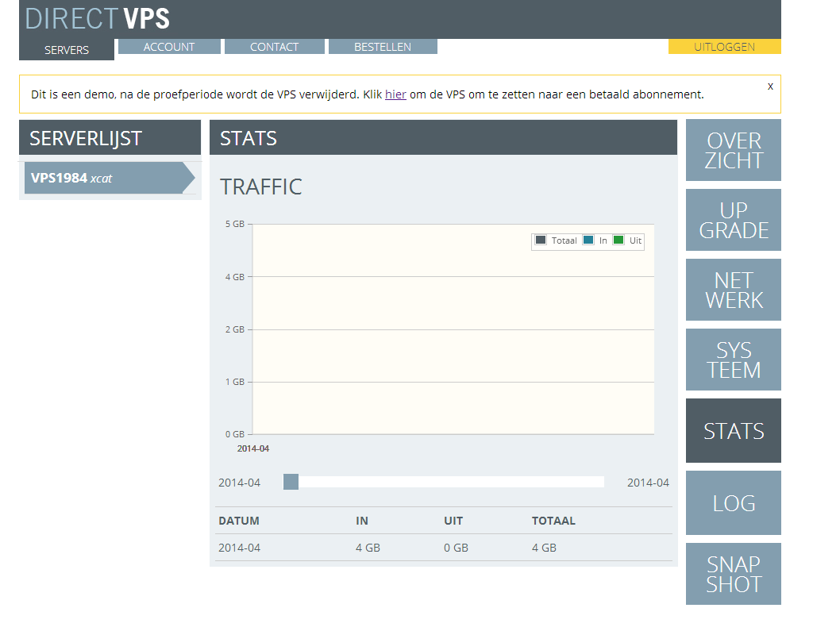Toggle the In legend color swatch
Screen dimensions: 813x631
(588, 240)
